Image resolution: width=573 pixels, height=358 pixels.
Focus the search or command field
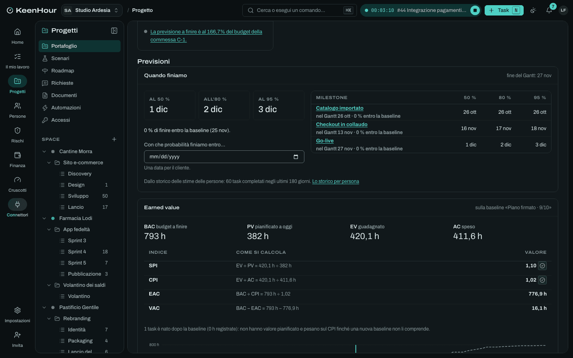click(x=300, y=10)
